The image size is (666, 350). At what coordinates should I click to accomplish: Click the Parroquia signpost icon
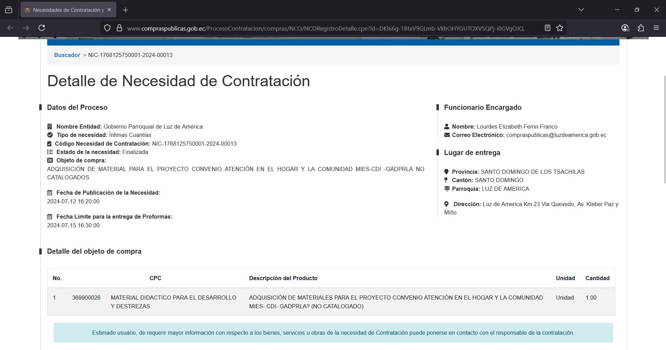point(447,189)
